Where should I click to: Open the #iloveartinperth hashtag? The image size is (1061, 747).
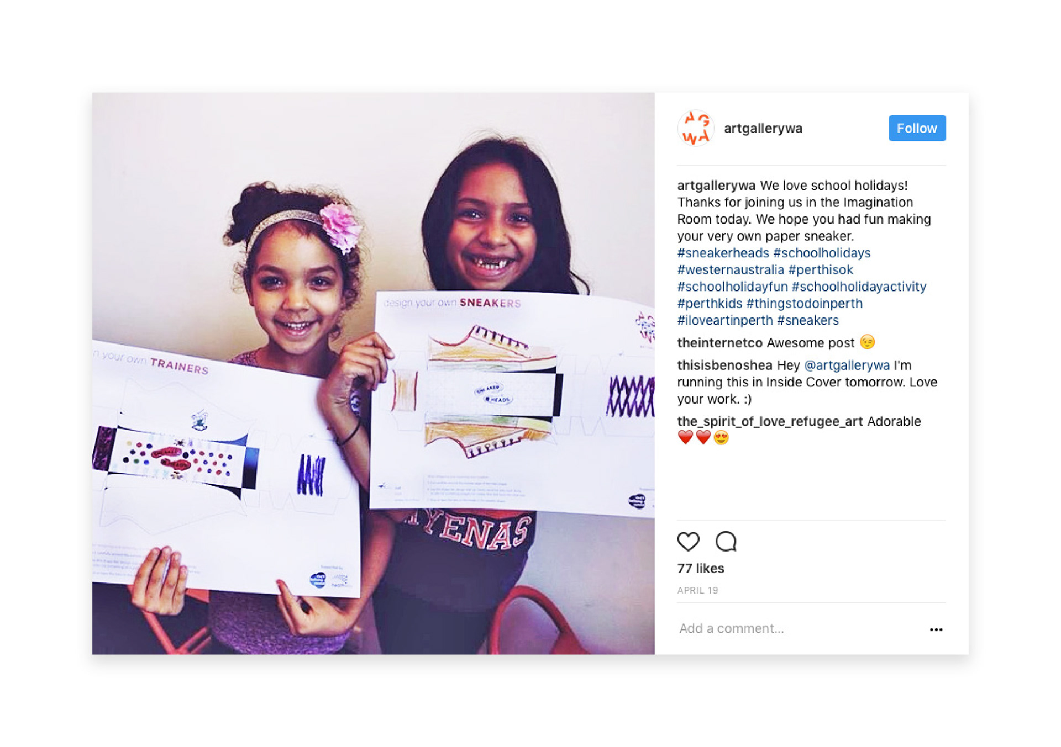(725, 320)
